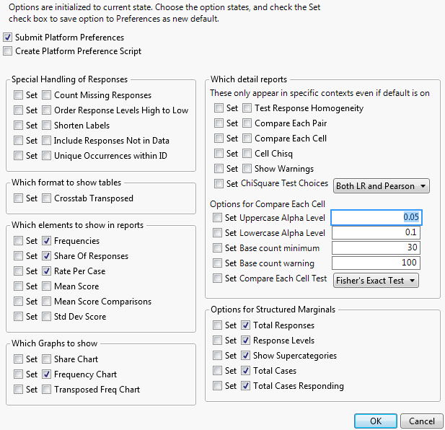Enable Test Response Homogeneity checkbox
445x430 pixels.
click(x=247, y=108)
